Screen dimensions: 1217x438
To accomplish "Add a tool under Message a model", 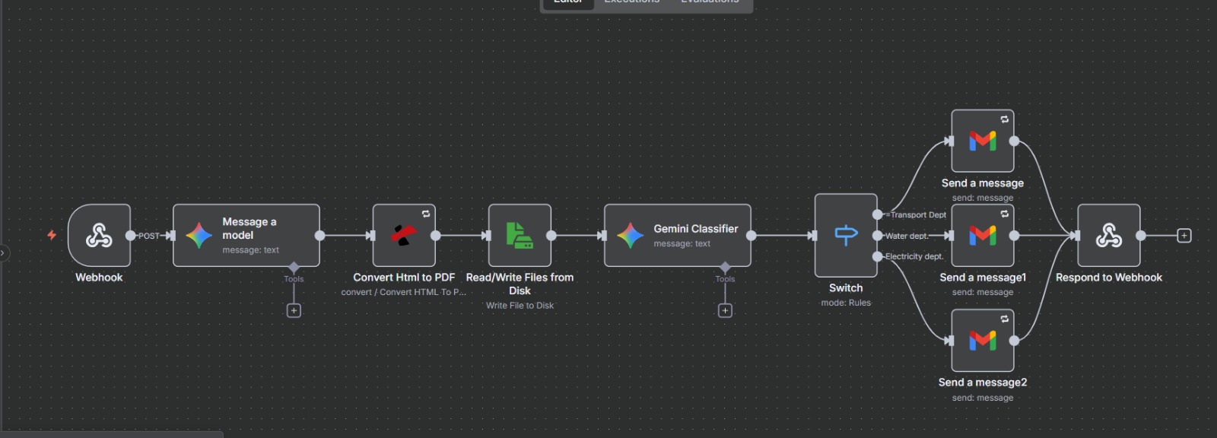I will click(x=294, y=310).
